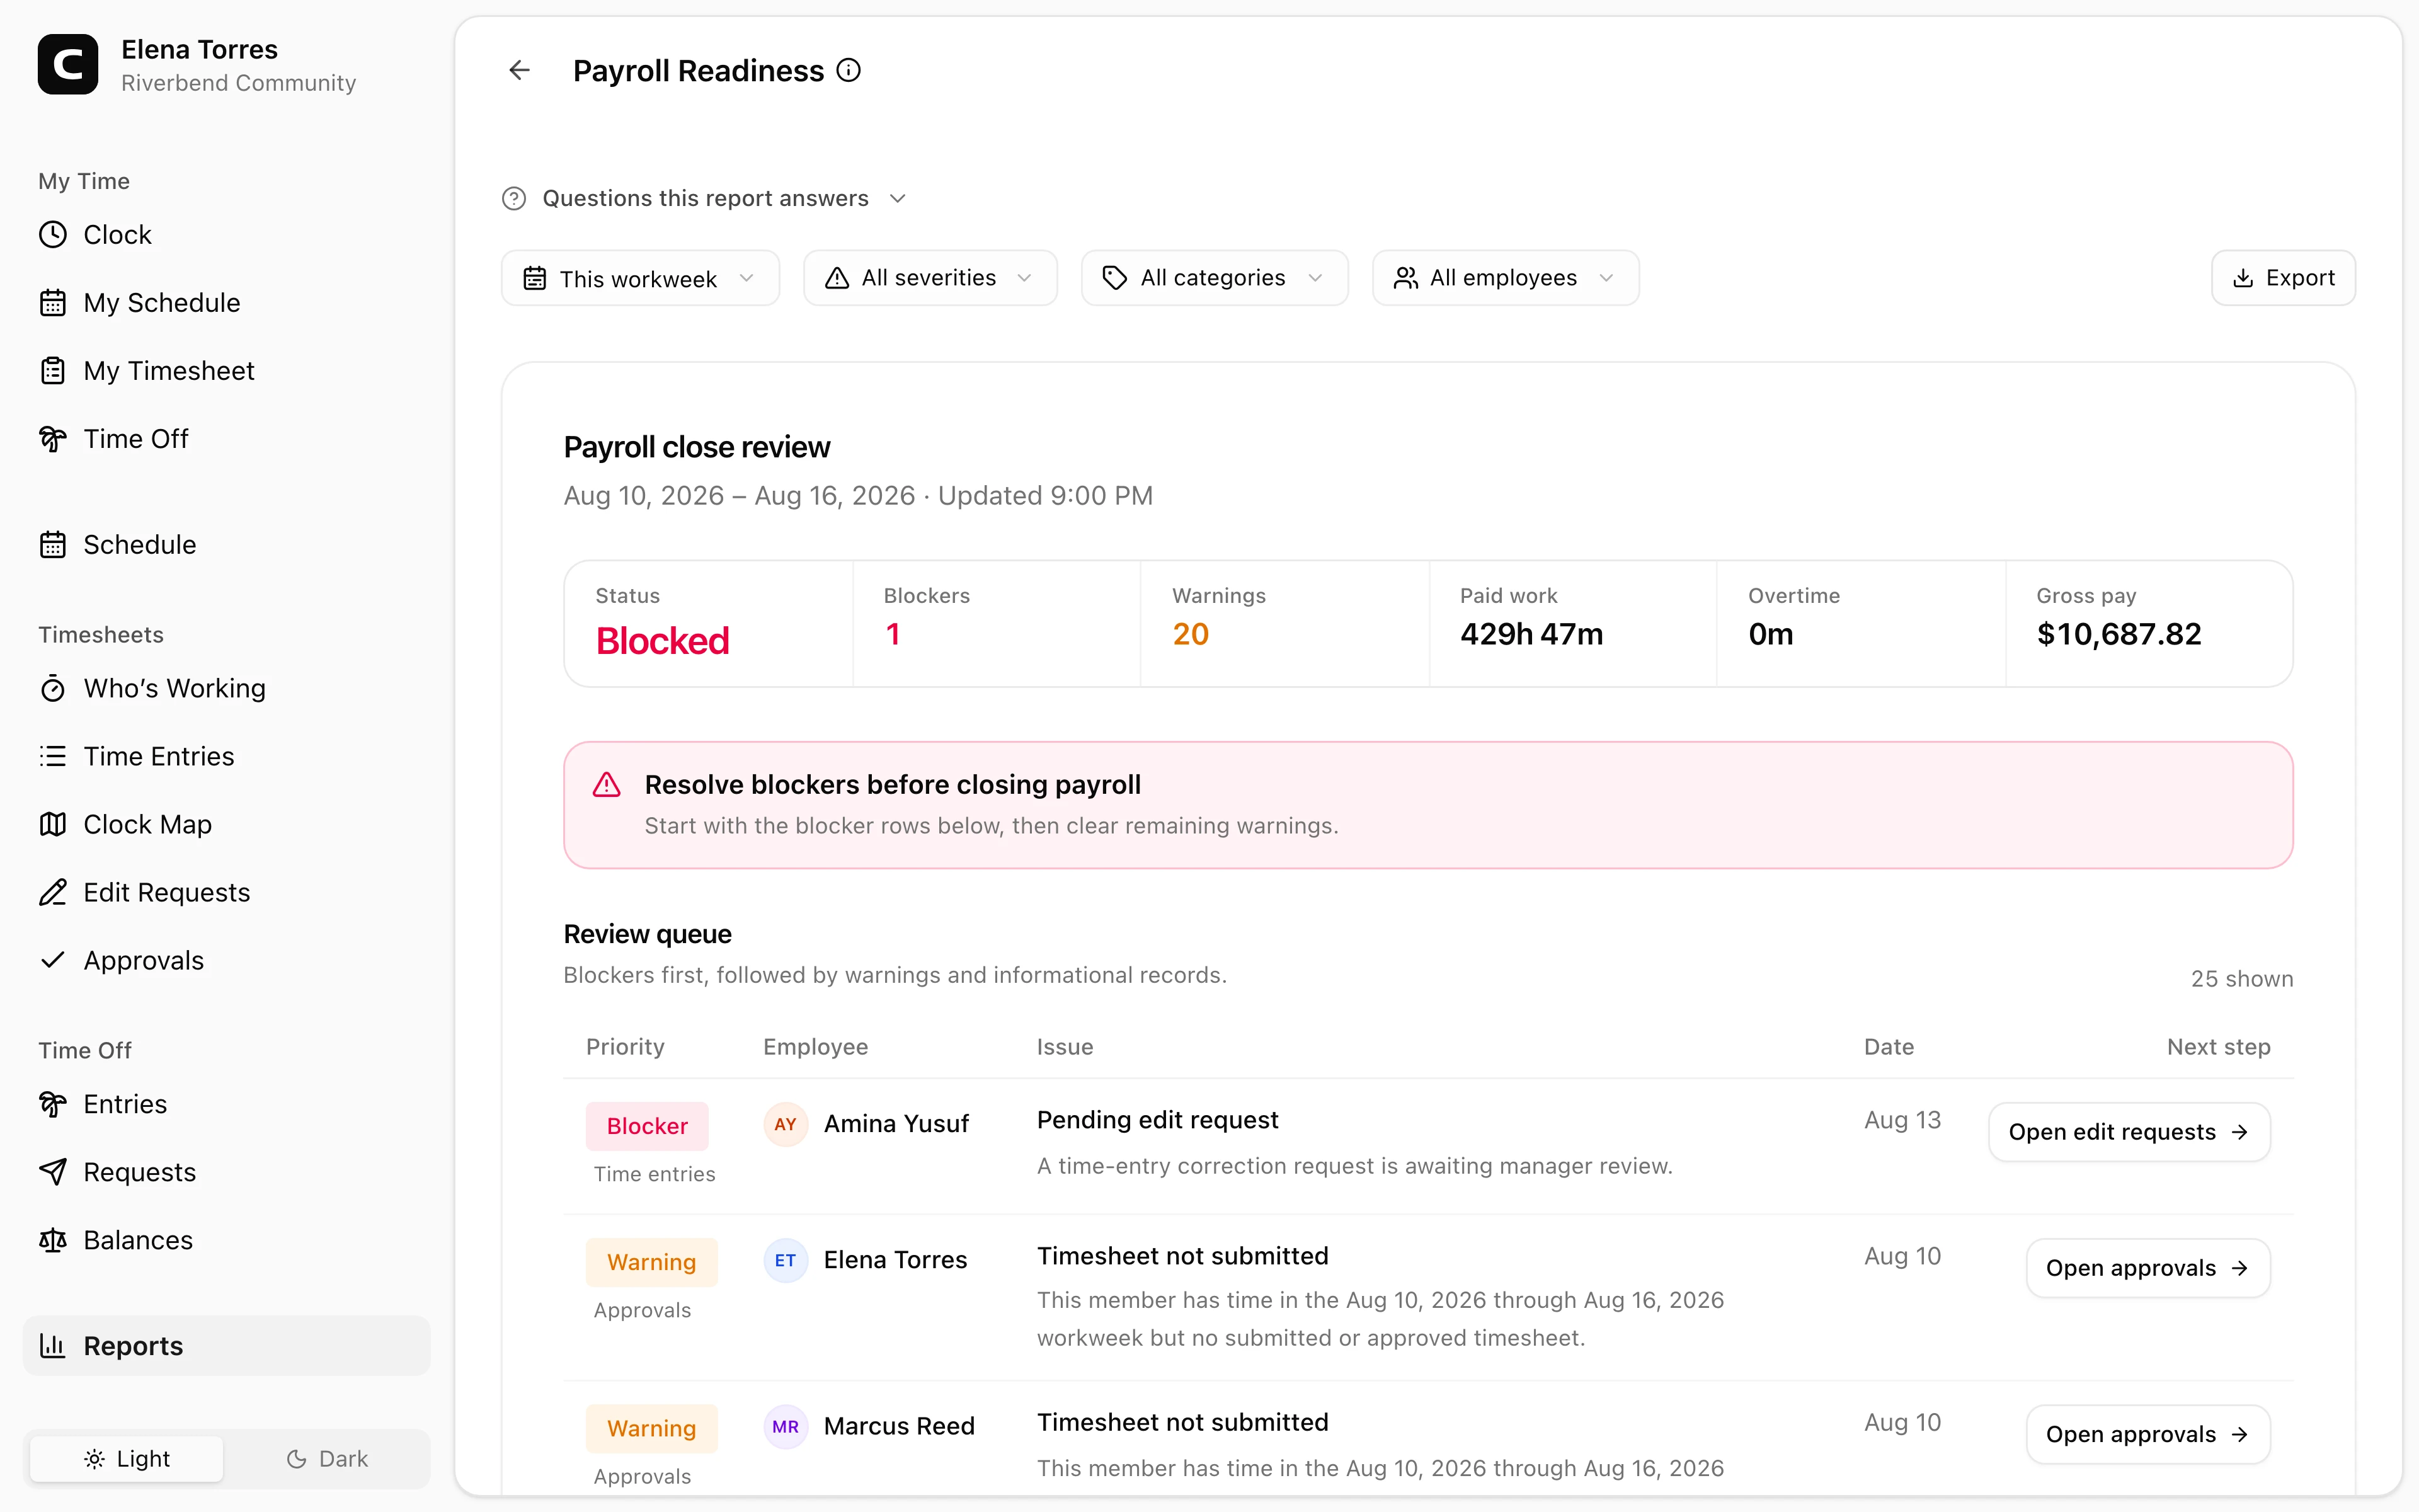
Task: Open Edit Requests in the sidebar
Action: pos(226,893)
